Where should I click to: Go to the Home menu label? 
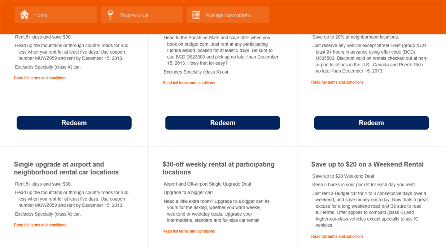point(41,15)
